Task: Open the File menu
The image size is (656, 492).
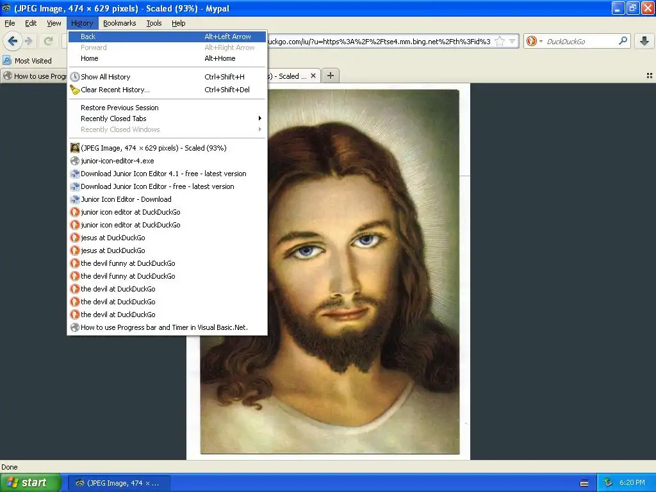Action: [10, 23]
